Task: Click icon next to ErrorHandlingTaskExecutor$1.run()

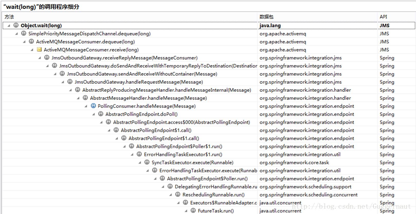Action: (x=139, y=154)
